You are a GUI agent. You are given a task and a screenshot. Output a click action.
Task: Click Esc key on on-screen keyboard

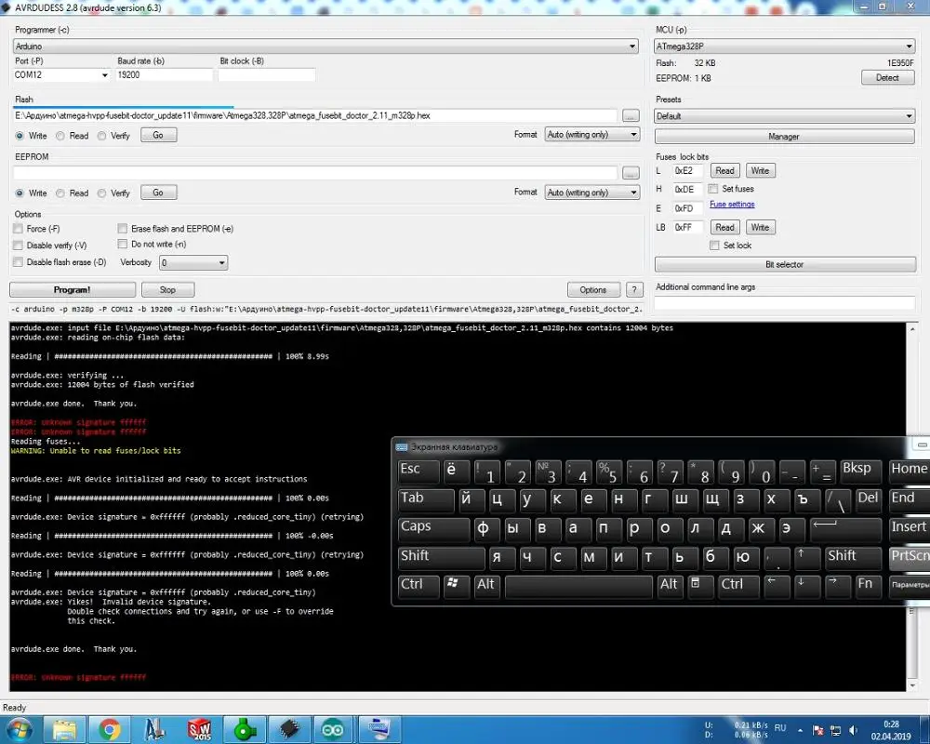coord(418,472)
